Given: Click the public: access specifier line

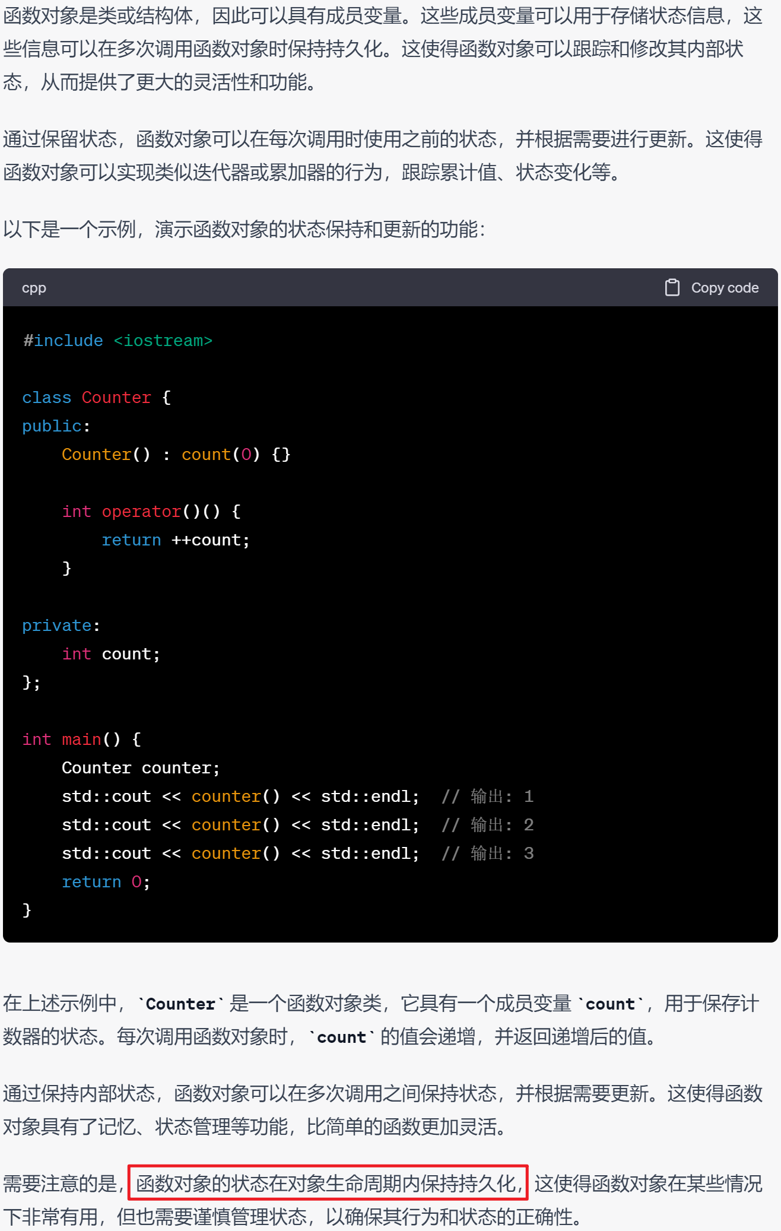Looking at the screenshot, I should pyautogui.click(x=56, y=426).
